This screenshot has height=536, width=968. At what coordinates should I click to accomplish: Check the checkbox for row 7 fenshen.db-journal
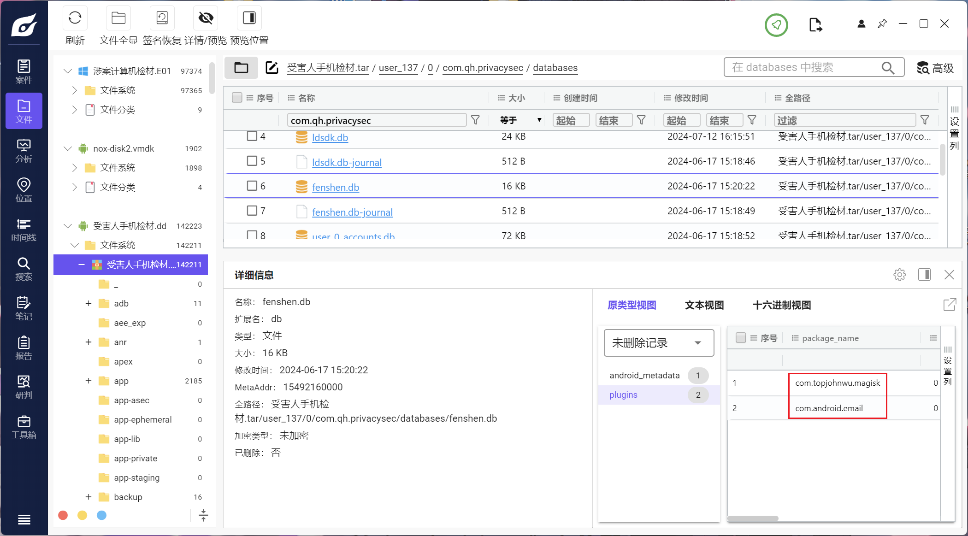[x=252, y=211]
